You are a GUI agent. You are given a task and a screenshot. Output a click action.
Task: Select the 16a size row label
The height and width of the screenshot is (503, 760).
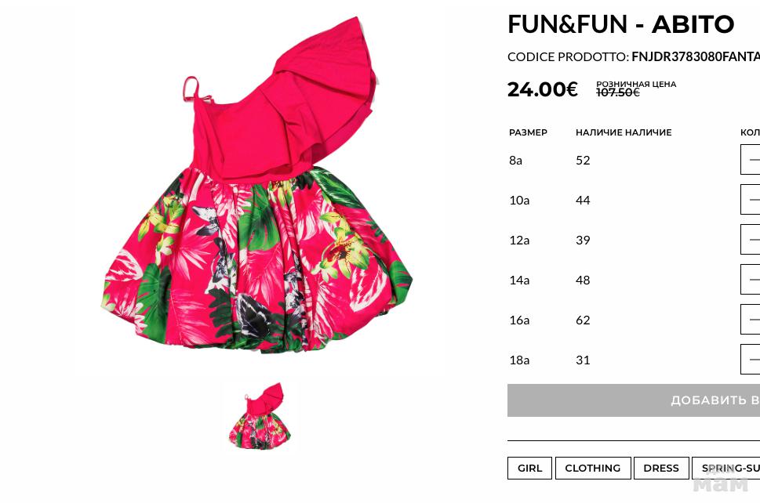(x=519, y=320)
